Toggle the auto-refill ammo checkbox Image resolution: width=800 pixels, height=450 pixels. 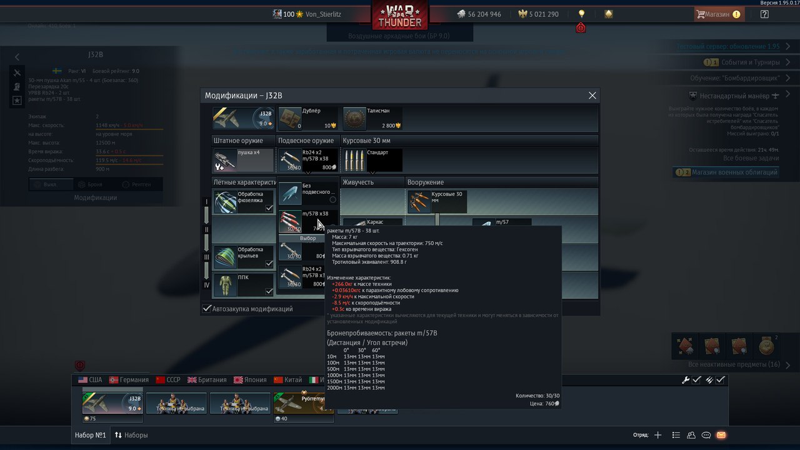[721, 379]
